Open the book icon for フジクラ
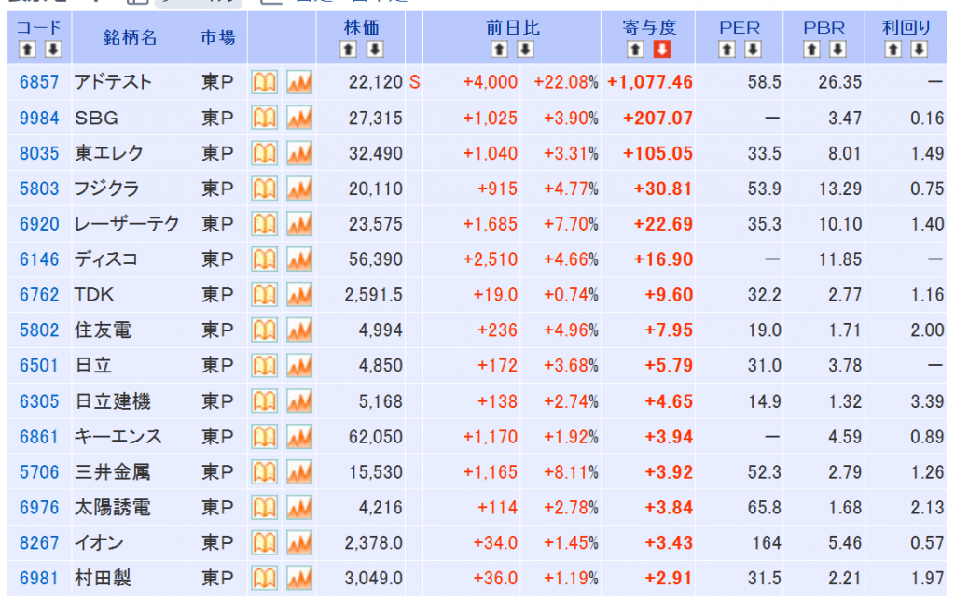The width and height of the screenshot is (955, 603). pos(265,189)
